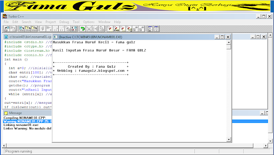Image resolution: width=274 pixels, height=155 pixels.
Task: Click the green Undo arrow icon
Action: pyautogui.click(x=83, y=29)
